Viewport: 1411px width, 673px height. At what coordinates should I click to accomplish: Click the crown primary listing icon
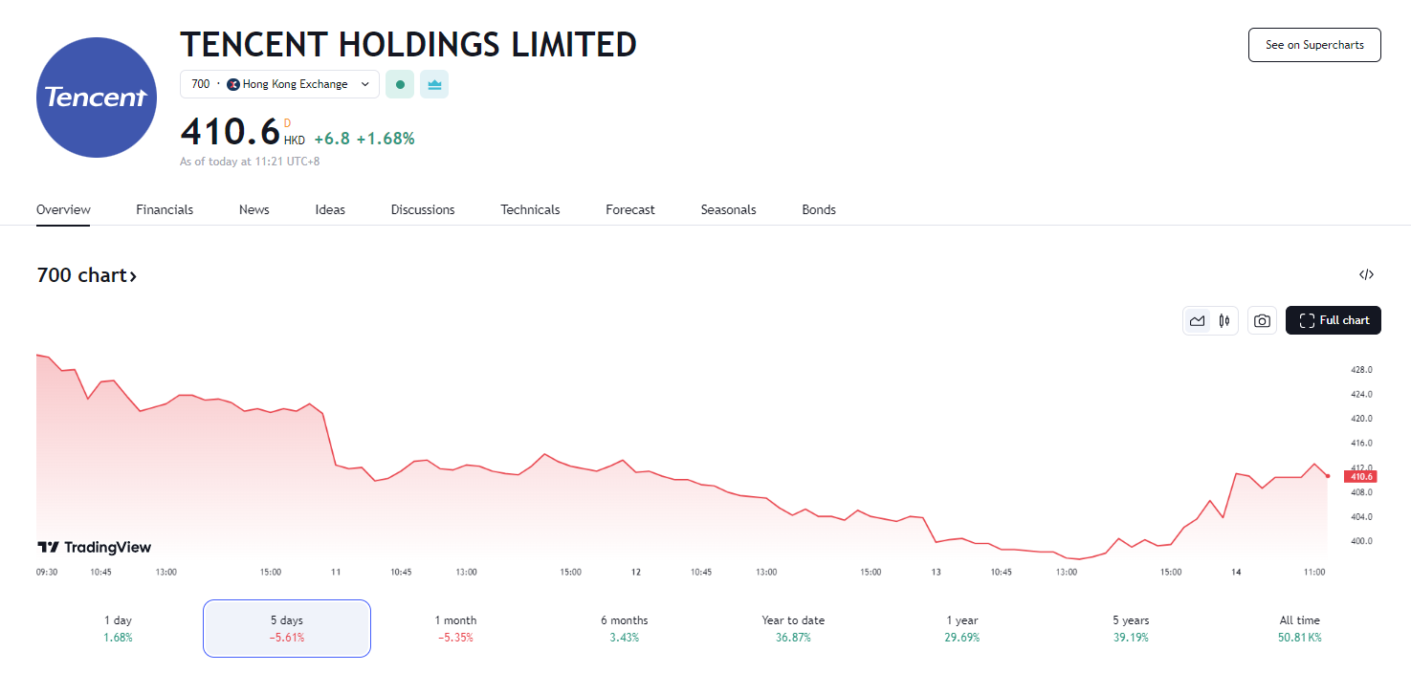coord(433,84)
